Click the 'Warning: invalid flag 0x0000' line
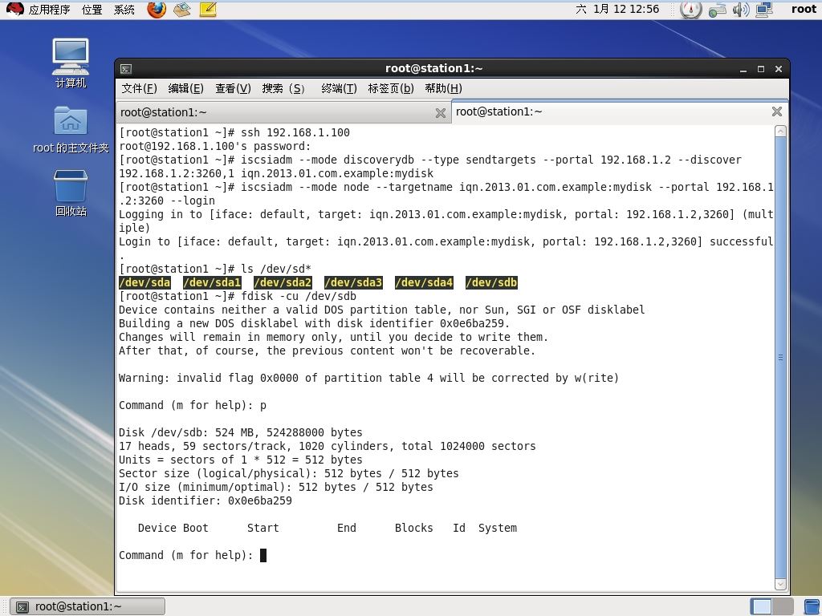Viewport: 822px width, 616px height. 368,379
